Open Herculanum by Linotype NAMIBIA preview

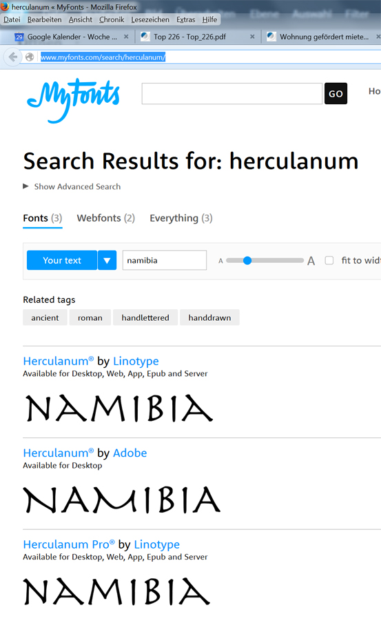click(119, 408)
